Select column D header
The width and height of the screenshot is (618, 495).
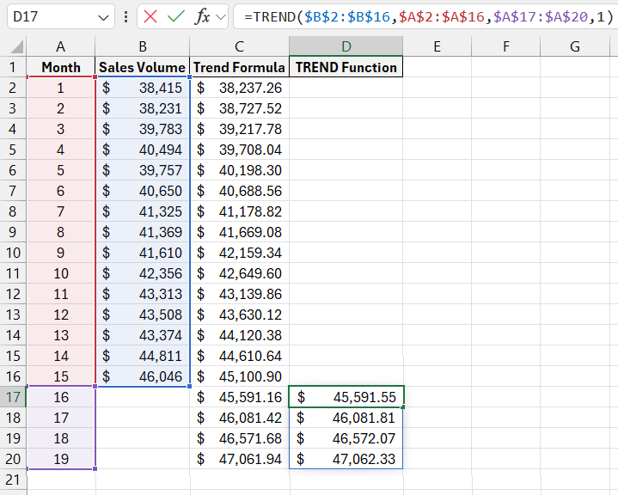pos(346,46)
